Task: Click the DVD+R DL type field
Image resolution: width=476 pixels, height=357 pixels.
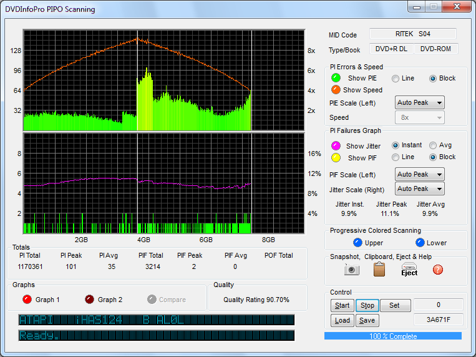Action: point(391,49)
